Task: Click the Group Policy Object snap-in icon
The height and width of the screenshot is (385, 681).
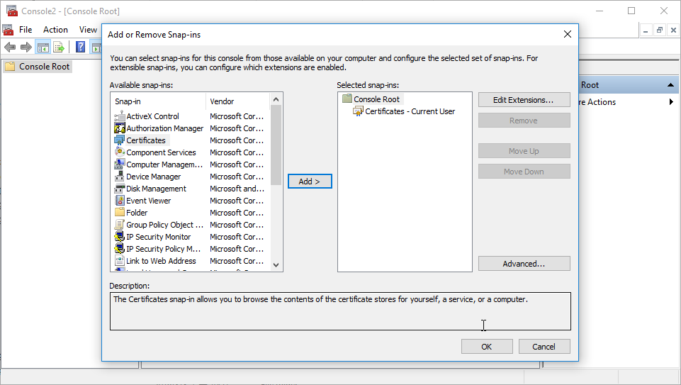Action: point(120,225)
